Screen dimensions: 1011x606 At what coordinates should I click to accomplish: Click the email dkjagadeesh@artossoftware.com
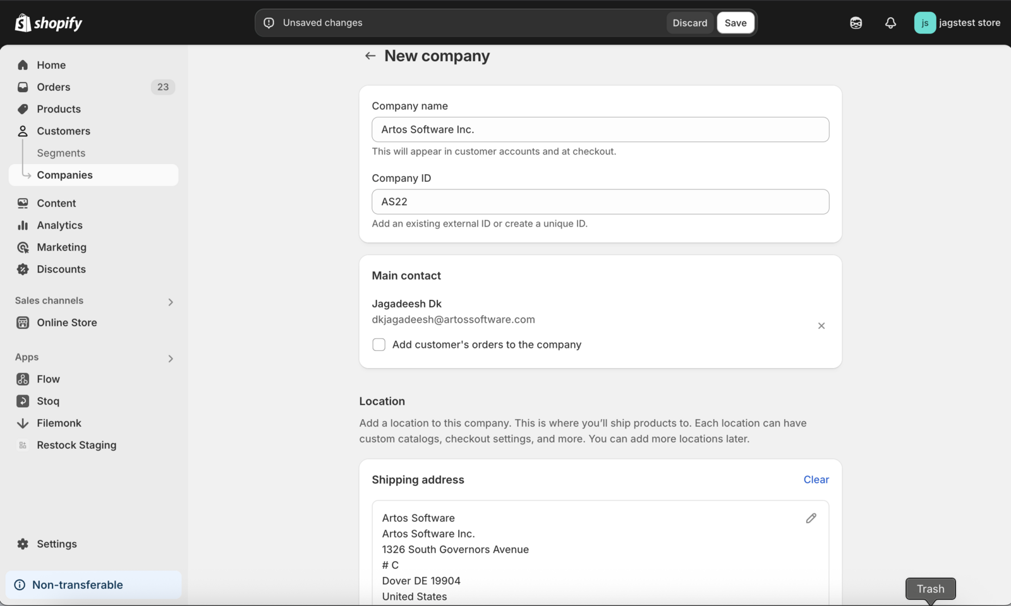tap(454, 319)
